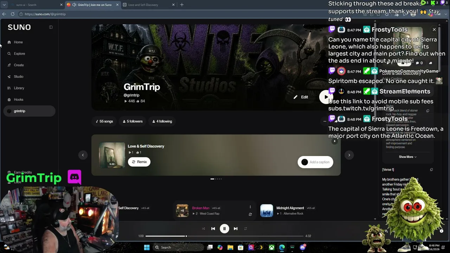This screenshot has width=450, height=253.
Task: Open the Discord icon beside GrimTrip
Action: tap(75, 177)
